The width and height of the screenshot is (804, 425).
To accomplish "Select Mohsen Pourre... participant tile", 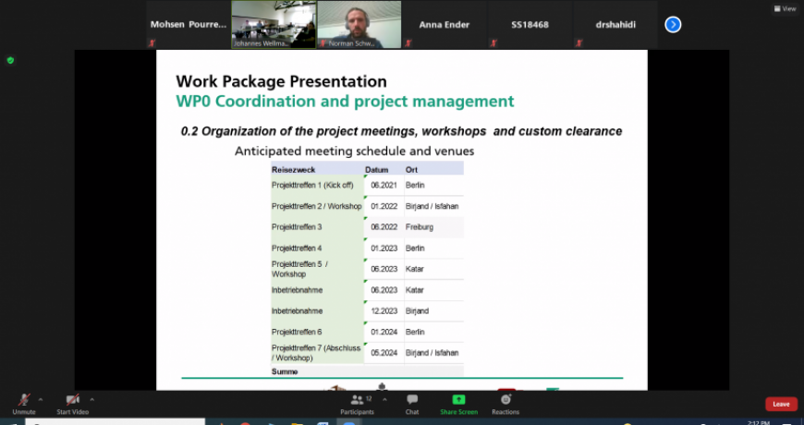I will (188, 25).
